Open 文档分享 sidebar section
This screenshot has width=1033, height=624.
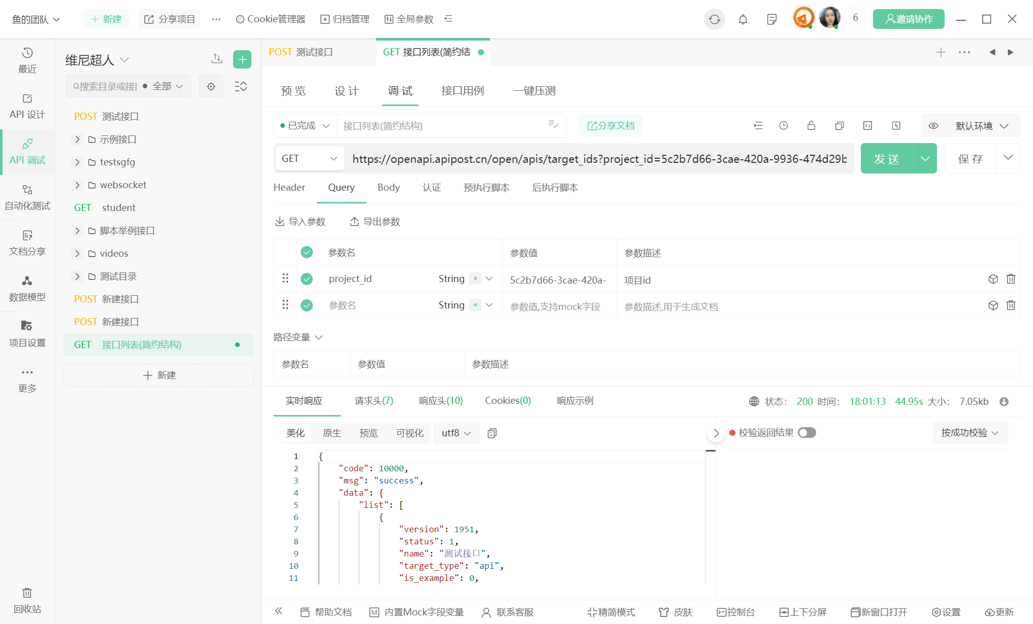point(27,243)
